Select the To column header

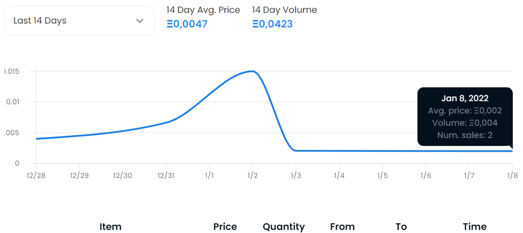coord(401,227)
